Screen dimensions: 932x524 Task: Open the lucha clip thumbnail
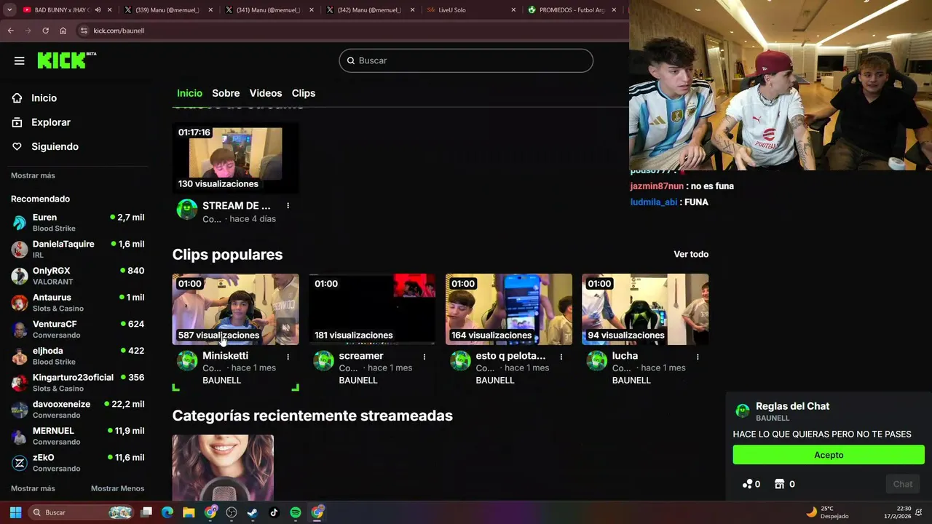coord(645,309)
